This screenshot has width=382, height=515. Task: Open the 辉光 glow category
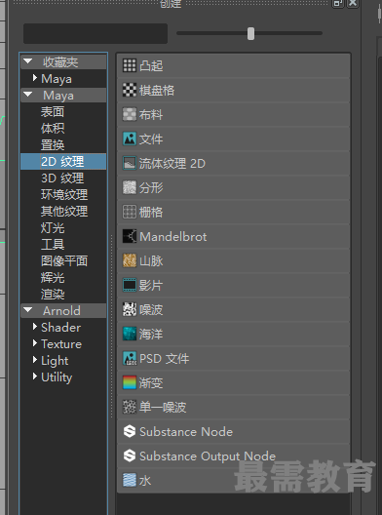click(x=53, y=277)
